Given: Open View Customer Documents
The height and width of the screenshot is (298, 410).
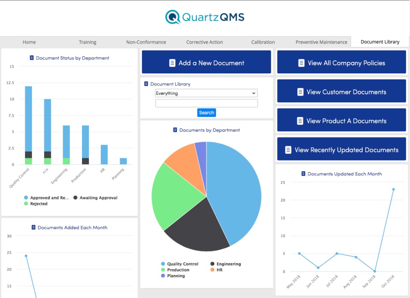Looking at the screenshot, I should click(342, 91).
